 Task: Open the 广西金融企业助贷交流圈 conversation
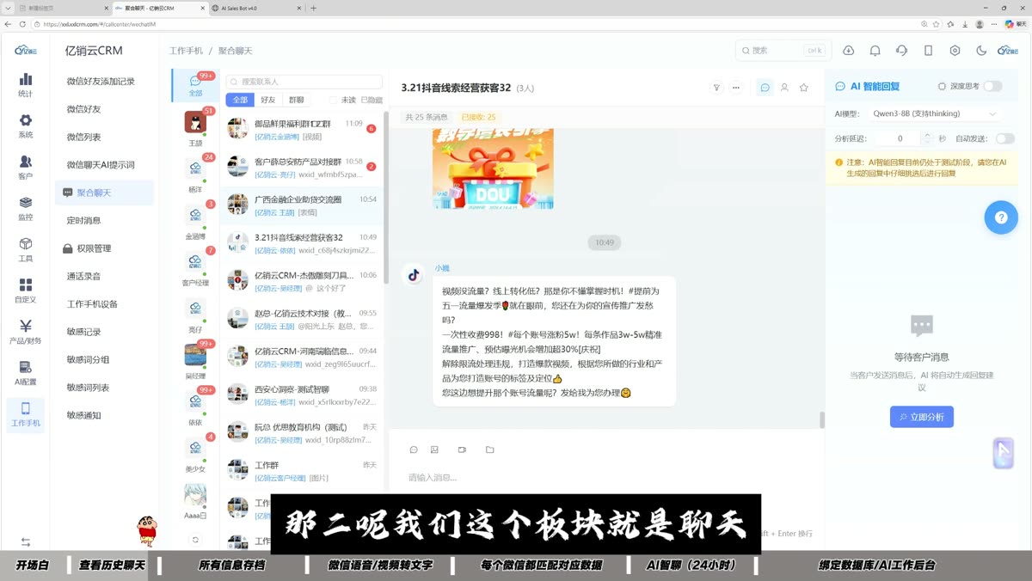pos(301,205)
